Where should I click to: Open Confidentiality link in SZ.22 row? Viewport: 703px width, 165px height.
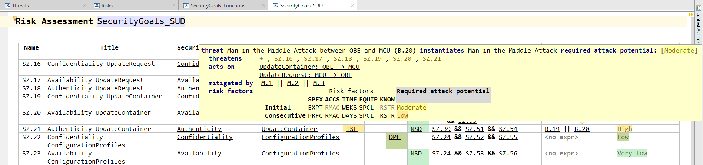point(205,137)
